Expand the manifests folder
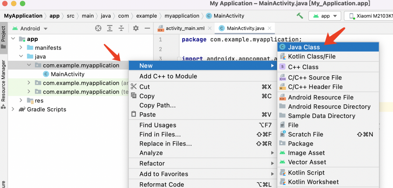This screenshot has height=188, width=393. (x=21, y=47)
